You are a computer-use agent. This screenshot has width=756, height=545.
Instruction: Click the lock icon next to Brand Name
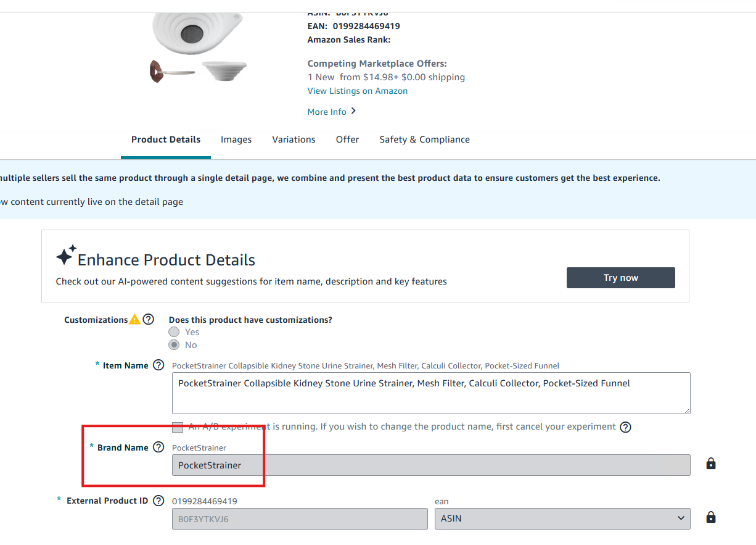pos(710,464)
